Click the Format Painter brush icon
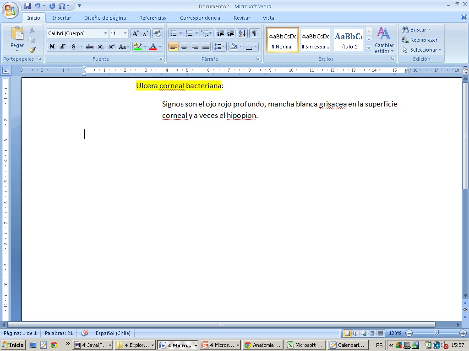469x351 pixels. pos(32,50)
